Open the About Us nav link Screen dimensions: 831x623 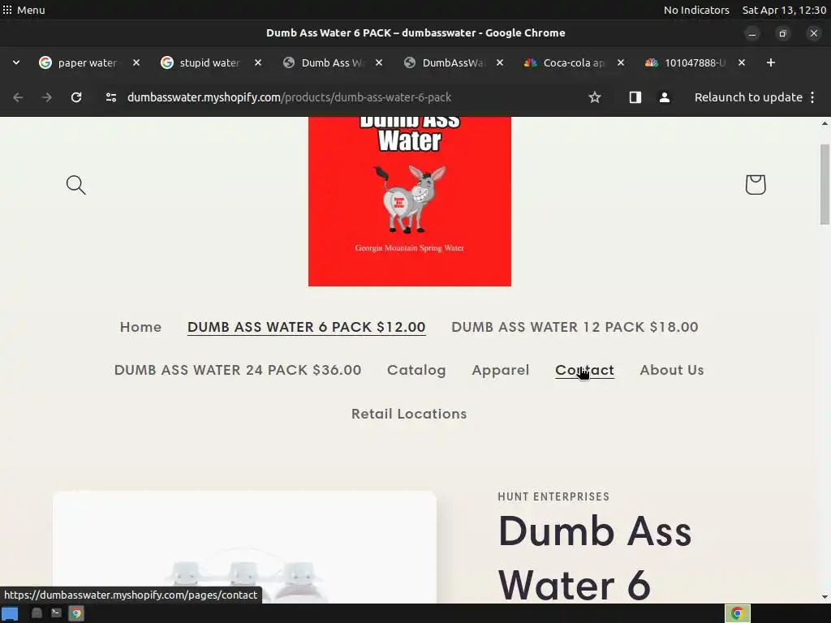(x=671, y=370)
